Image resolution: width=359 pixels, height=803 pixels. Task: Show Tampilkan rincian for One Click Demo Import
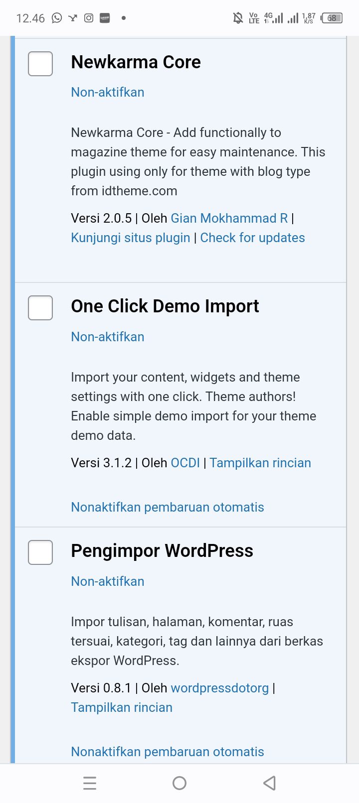260,463
